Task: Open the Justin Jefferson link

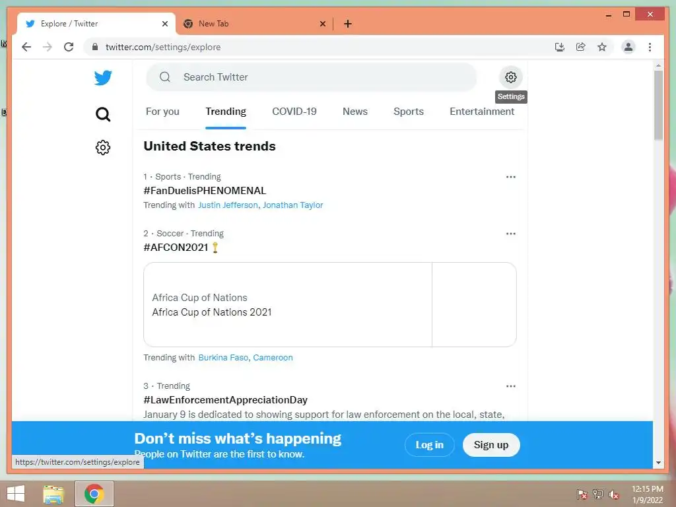Action: click(x=228, y=205)
